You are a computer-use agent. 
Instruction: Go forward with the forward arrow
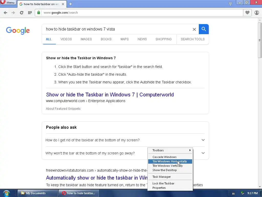[x=13, y=13]
